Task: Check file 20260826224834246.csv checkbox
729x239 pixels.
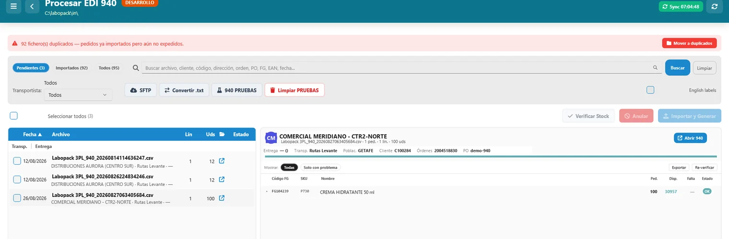Action: (17, 180)
